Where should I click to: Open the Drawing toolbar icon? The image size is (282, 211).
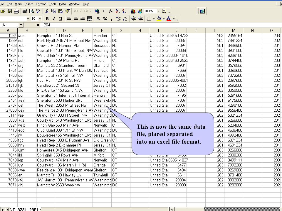point(140,11)
